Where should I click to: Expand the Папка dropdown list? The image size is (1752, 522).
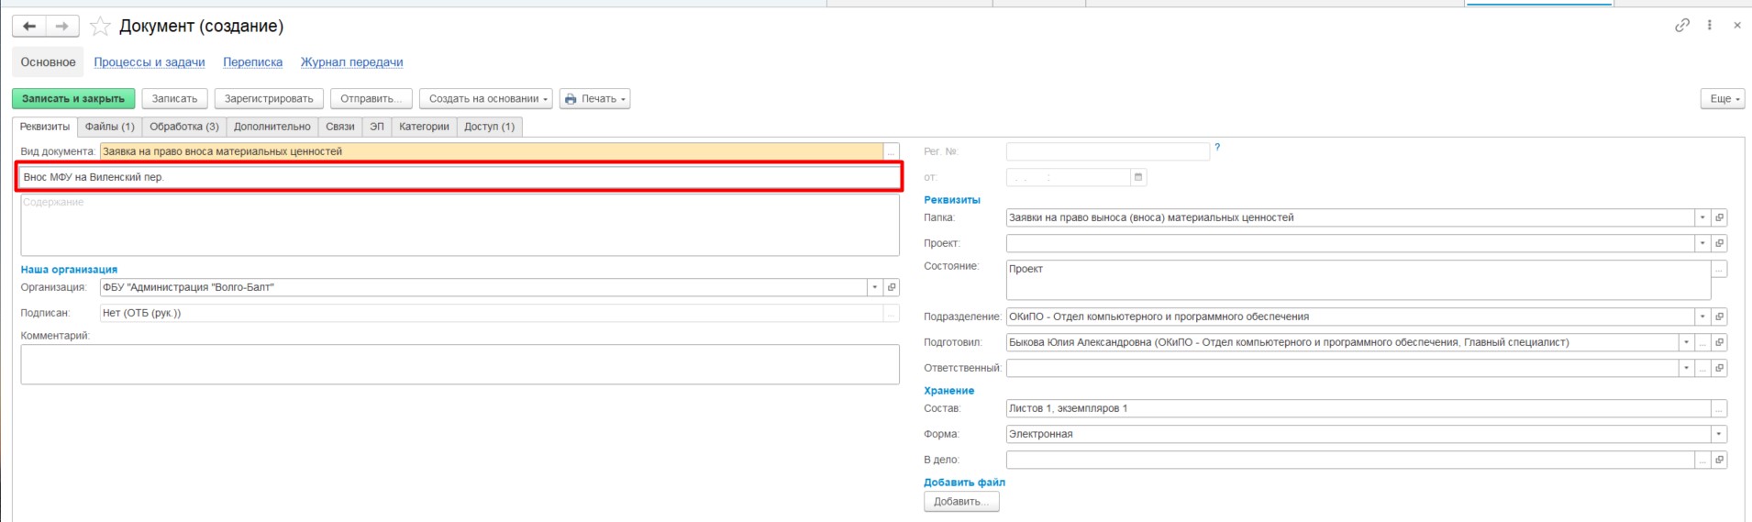1702,217
